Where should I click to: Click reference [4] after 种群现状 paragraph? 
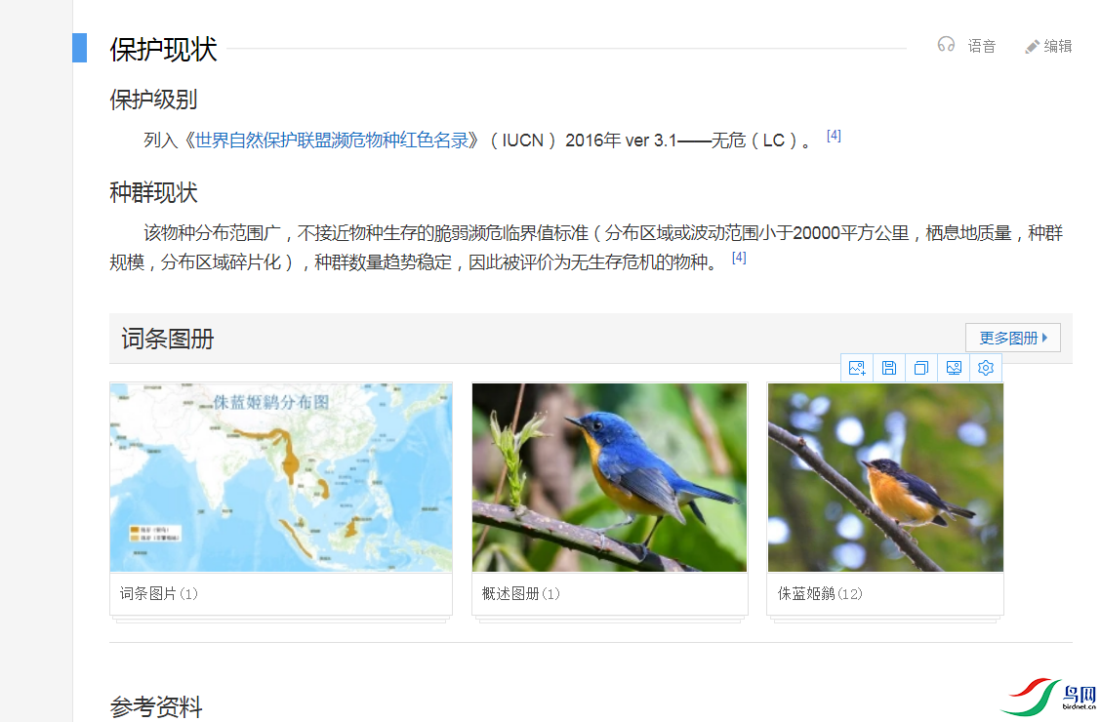(x=739, y=258)
